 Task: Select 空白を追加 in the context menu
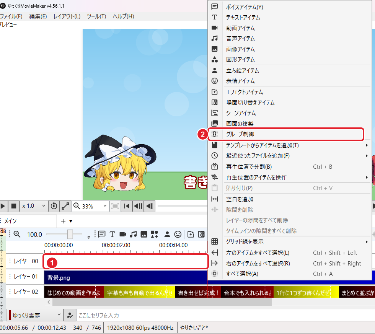[290, 199]
